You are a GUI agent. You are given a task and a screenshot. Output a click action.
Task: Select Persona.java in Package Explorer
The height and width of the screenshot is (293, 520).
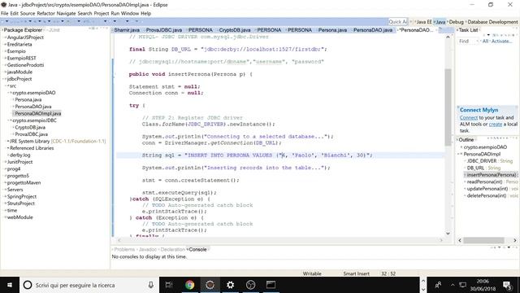point(28,99)
